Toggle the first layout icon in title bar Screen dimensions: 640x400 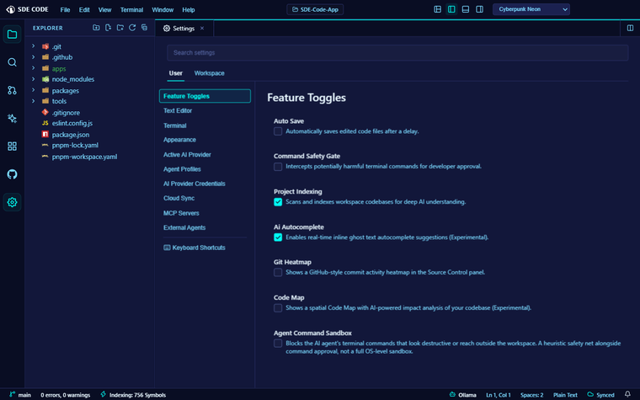point(437,9)
